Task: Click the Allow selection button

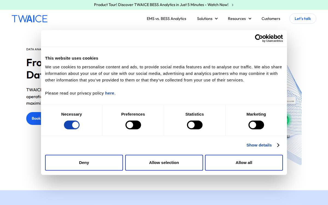Action: pos(164,163)
